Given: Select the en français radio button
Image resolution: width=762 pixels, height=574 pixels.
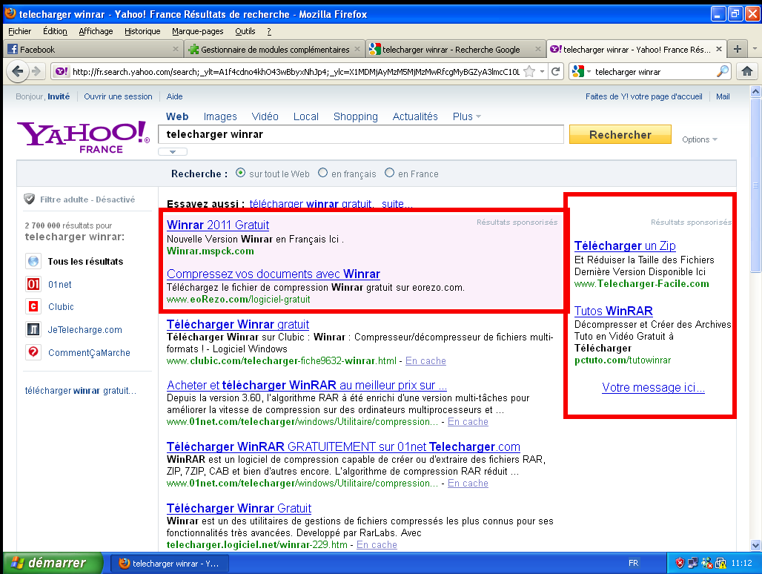Looking at the screenshot, I should pos(322,173).
